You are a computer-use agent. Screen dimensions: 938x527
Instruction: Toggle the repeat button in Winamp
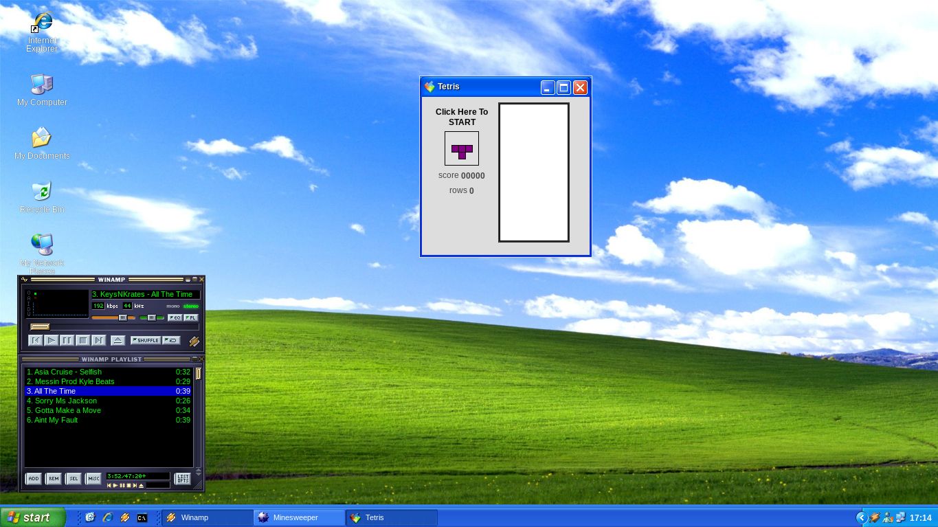tap(171, 340)
